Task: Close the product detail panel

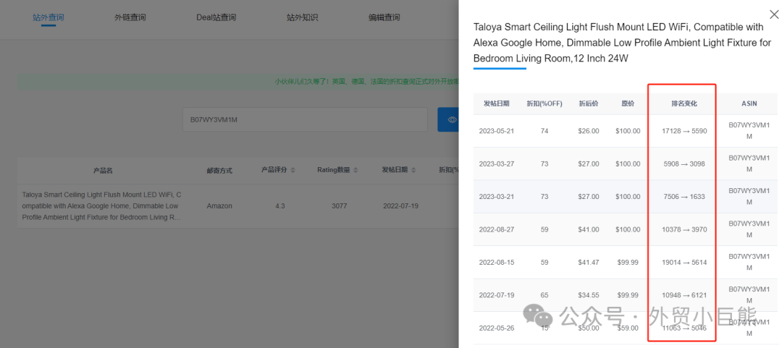Action: tap(774, 15)
